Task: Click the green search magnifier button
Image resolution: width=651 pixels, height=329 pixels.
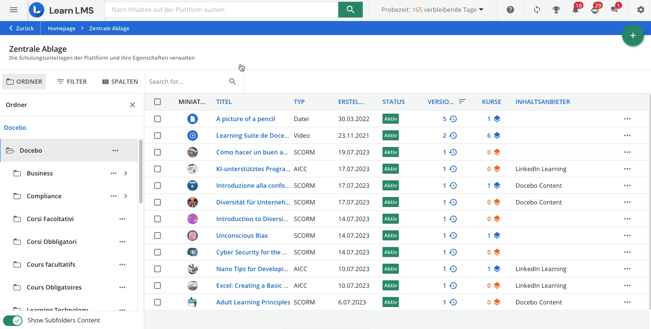Action: click(350, 10)
